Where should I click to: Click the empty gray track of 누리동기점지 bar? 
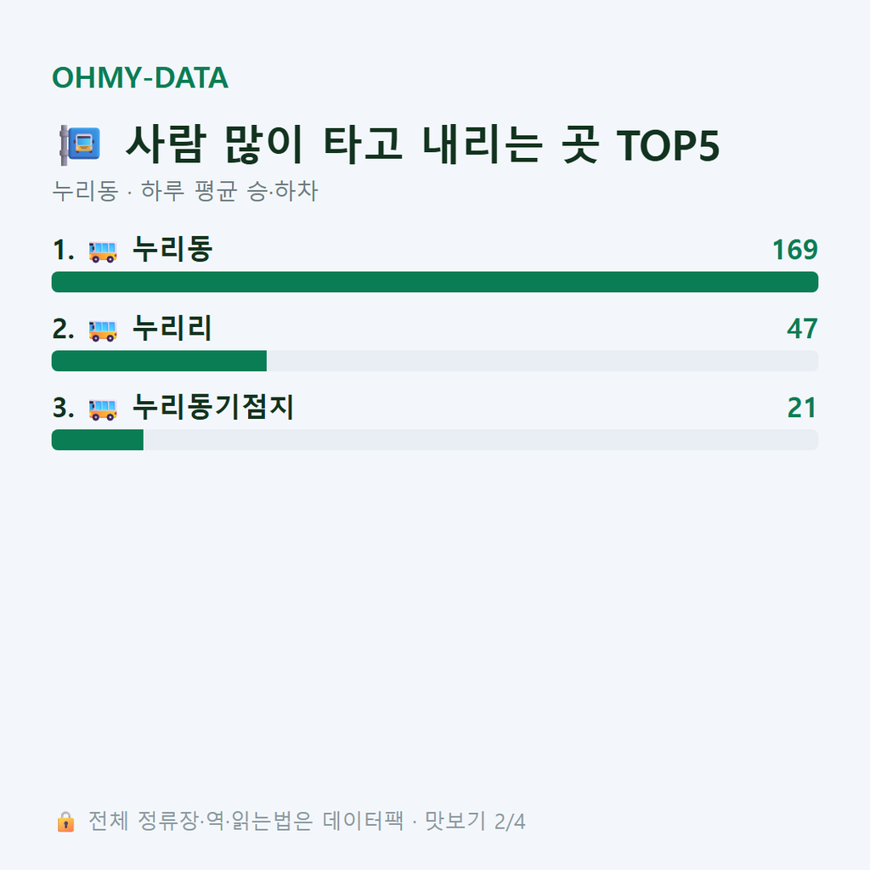pos(481,439)
